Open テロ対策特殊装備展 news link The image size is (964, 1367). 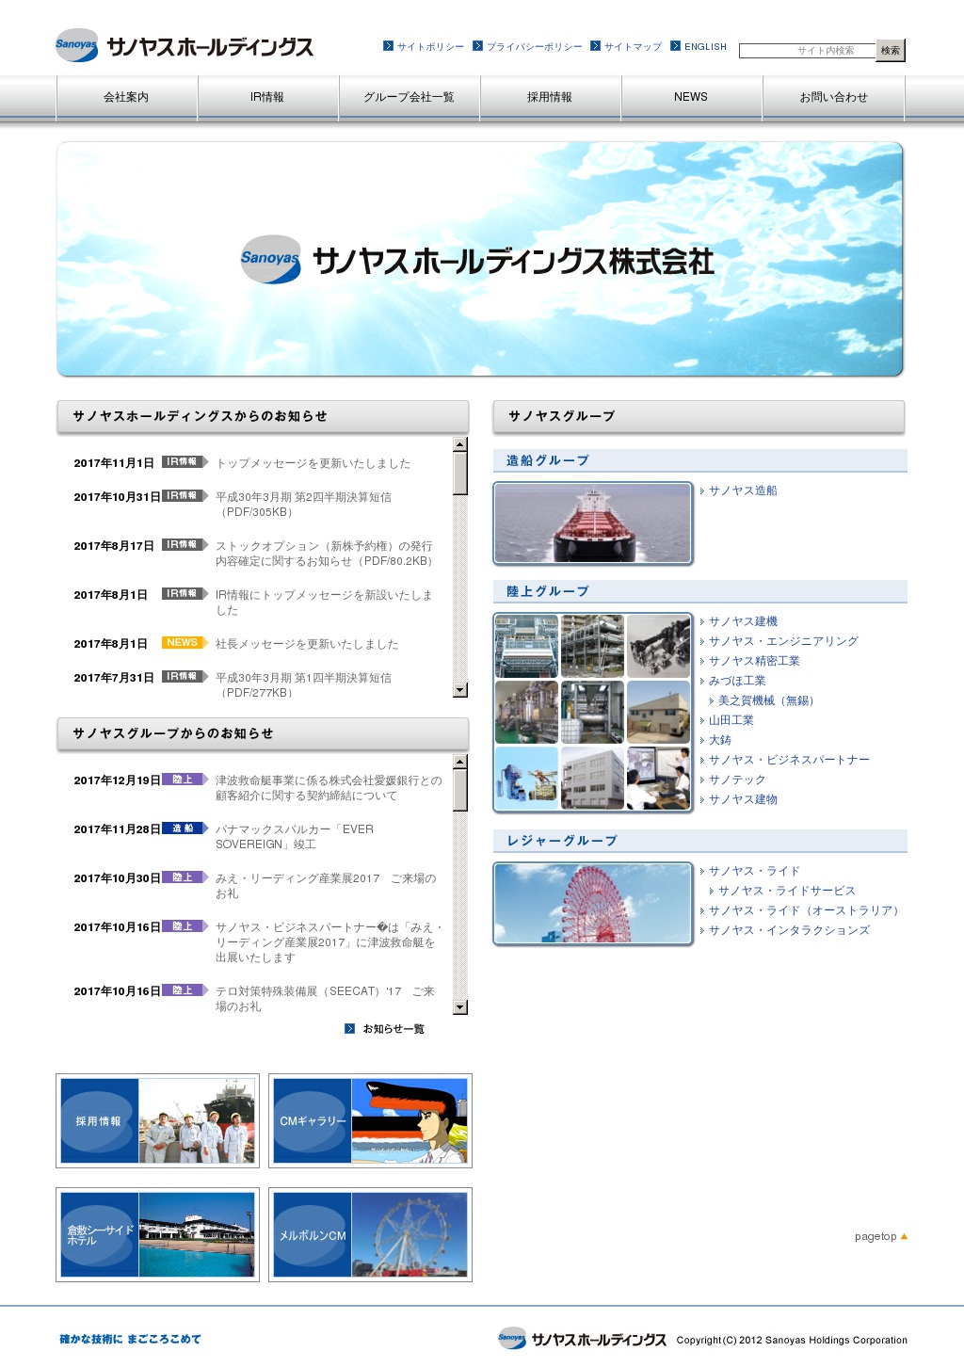[x=325, y=999]
